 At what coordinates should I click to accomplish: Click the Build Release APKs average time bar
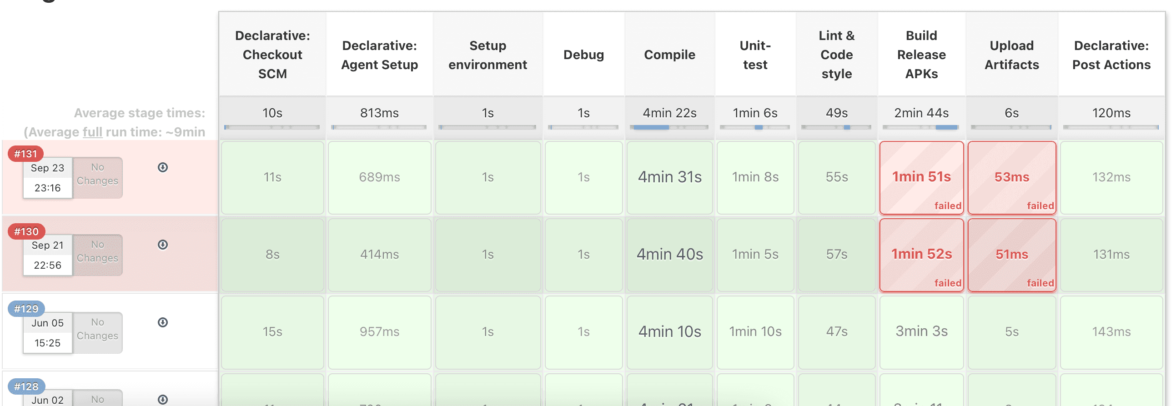click(921, 127)
